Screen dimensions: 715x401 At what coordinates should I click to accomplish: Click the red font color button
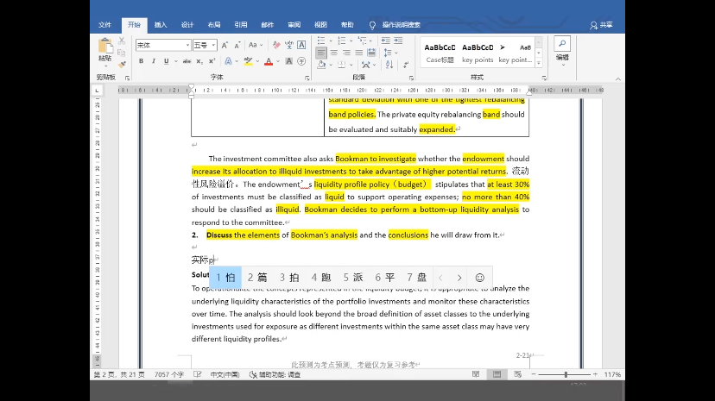[268, 61]
